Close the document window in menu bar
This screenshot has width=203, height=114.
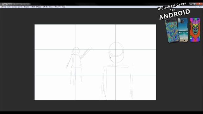pyautogui.click(x=202, y=7)
